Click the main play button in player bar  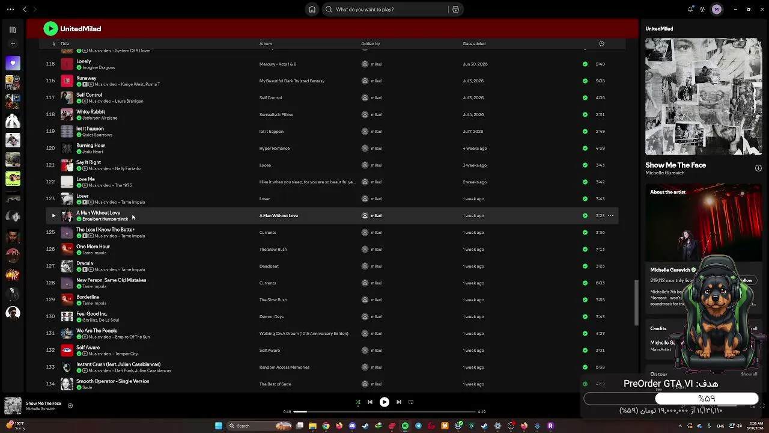click(x=384, y=402)
